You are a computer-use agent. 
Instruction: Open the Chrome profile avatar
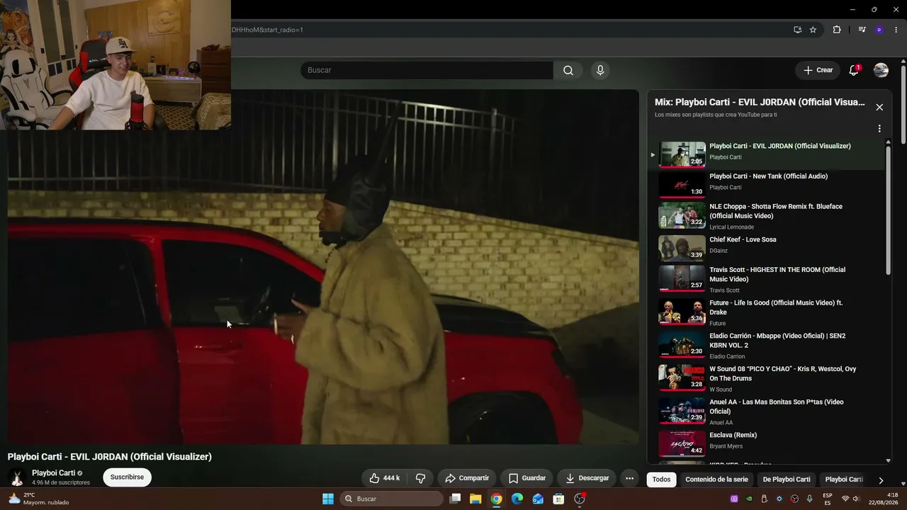879,30
